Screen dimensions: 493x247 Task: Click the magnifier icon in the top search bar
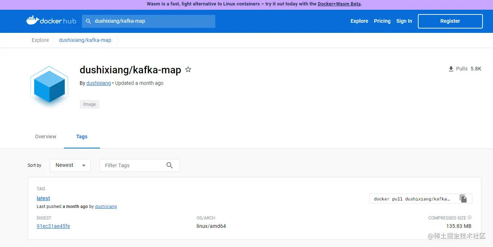(88, 21)
